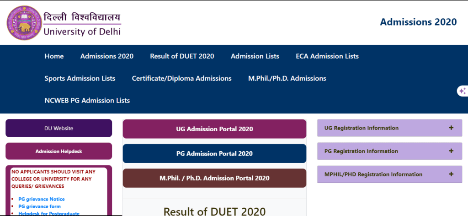
Task: Click the Result of DUET 2020 heading
Action: click(x=214, y=211)
